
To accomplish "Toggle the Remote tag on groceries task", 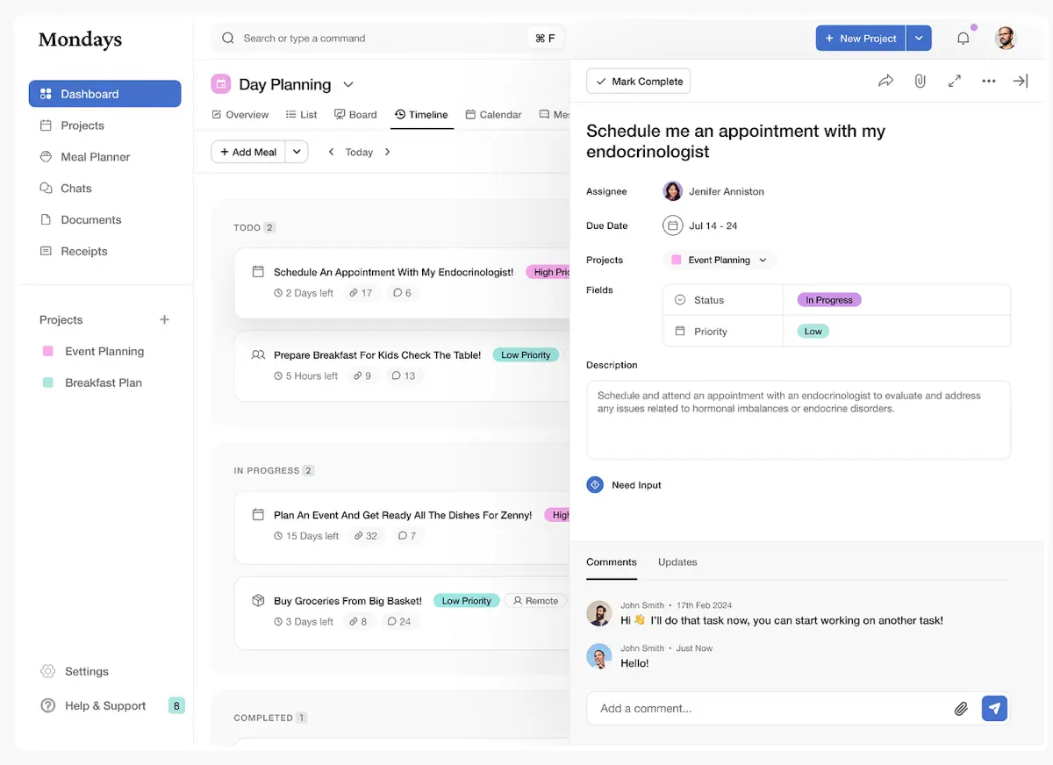I will 535,601.
